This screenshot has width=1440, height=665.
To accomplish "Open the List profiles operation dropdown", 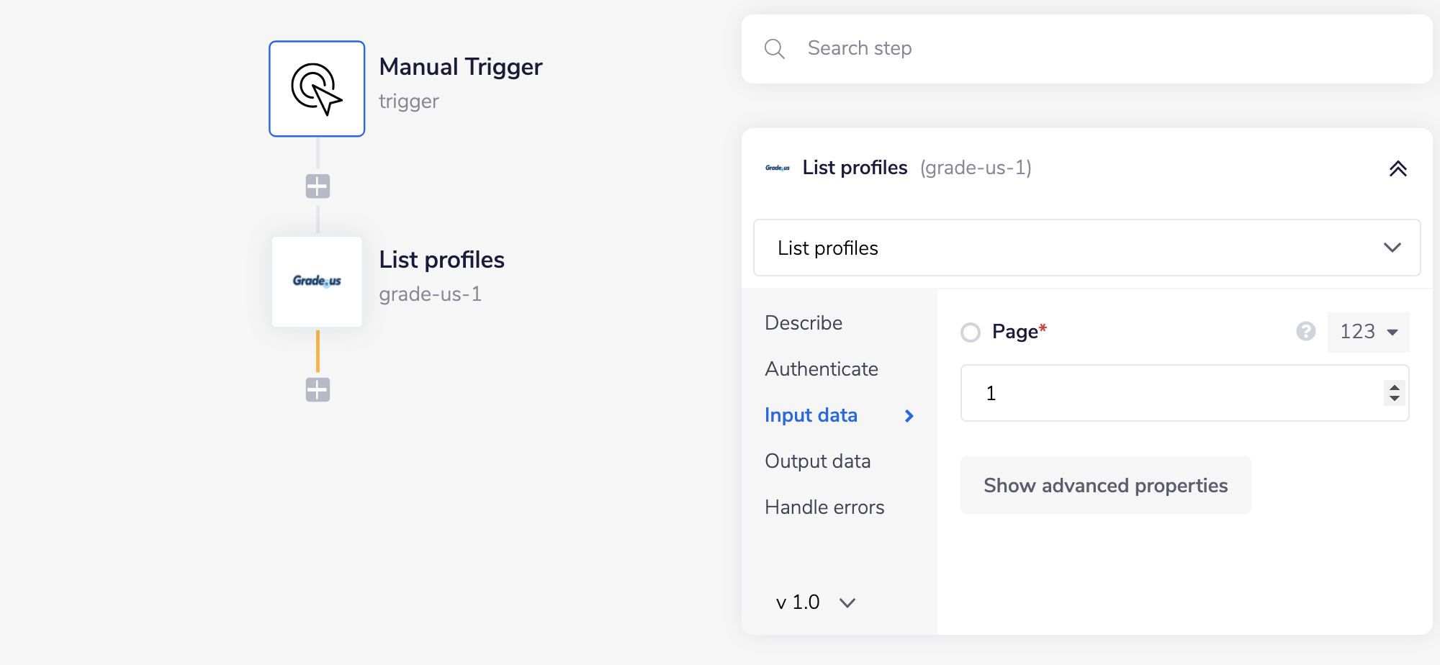I will click(1086, 248).
